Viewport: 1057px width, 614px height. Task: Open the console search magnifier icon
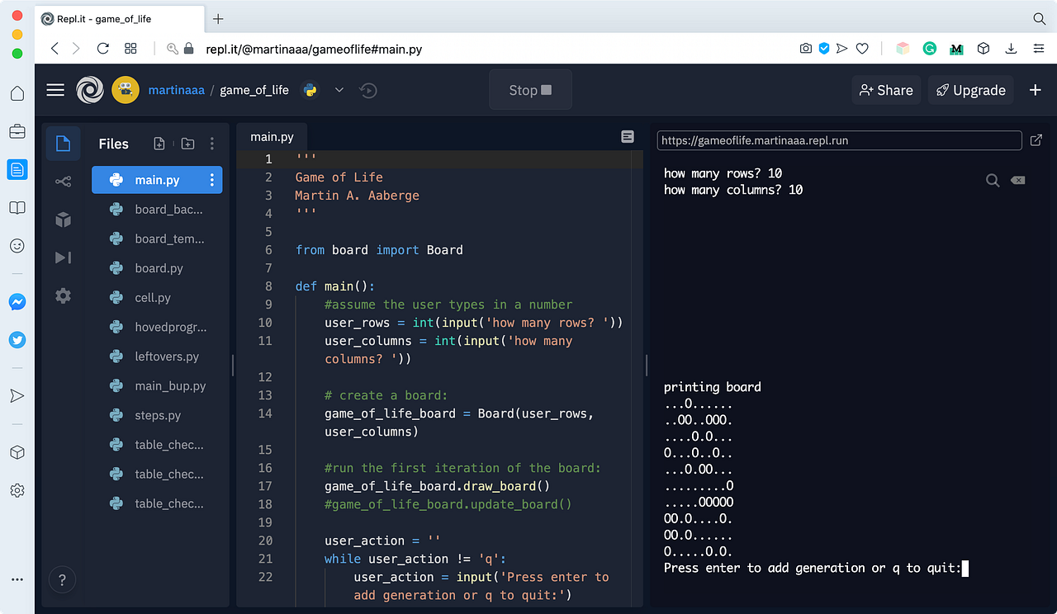pyautogui.click(x=992, y=180)
